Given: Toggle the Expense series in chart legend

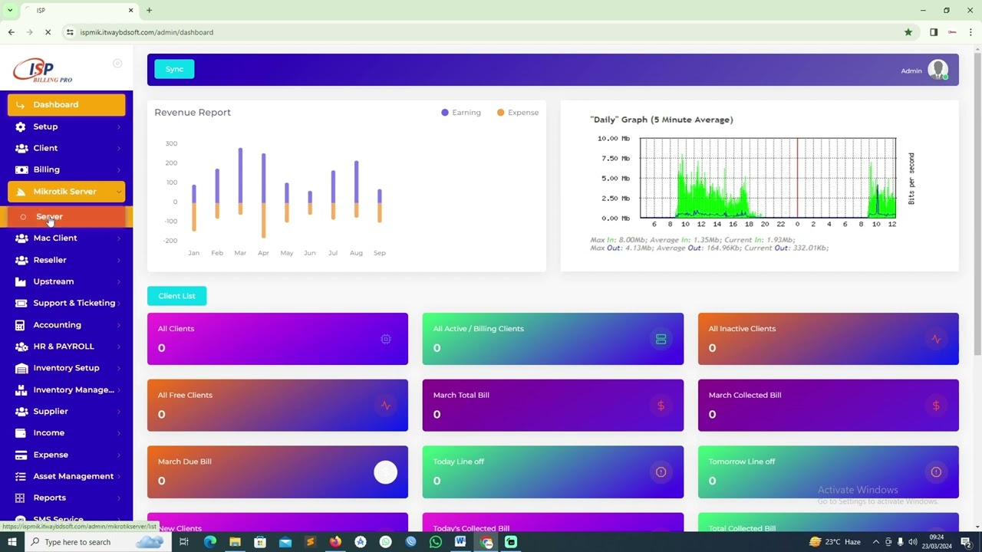Looking at the screenshot, I should [518, 113].
